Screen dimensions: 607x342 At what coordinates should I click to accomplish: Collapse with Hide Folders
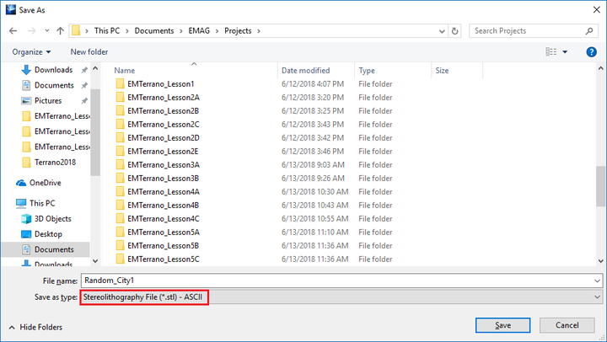[35, 328]
